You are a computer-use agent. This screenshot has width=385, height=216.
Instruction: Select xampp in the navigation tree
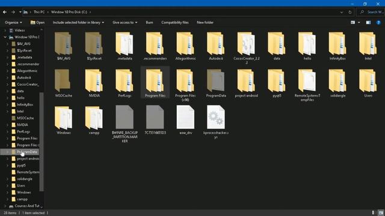[x=22, y=199]
